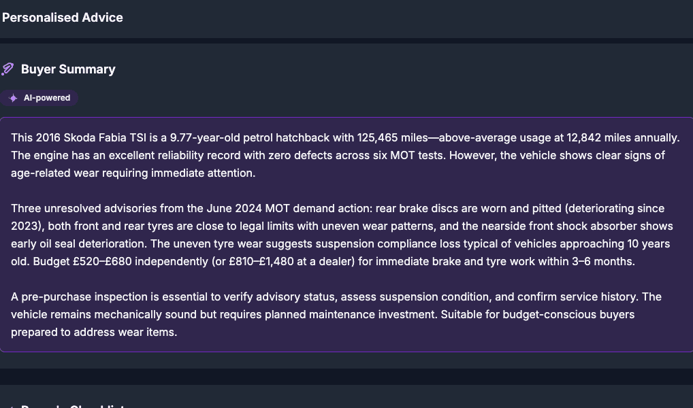Image resolution: width=693 pixels, height=408 pixels.
Task: Click the sparkle icon in the AI-powered badge
Action: pos(12,97)
